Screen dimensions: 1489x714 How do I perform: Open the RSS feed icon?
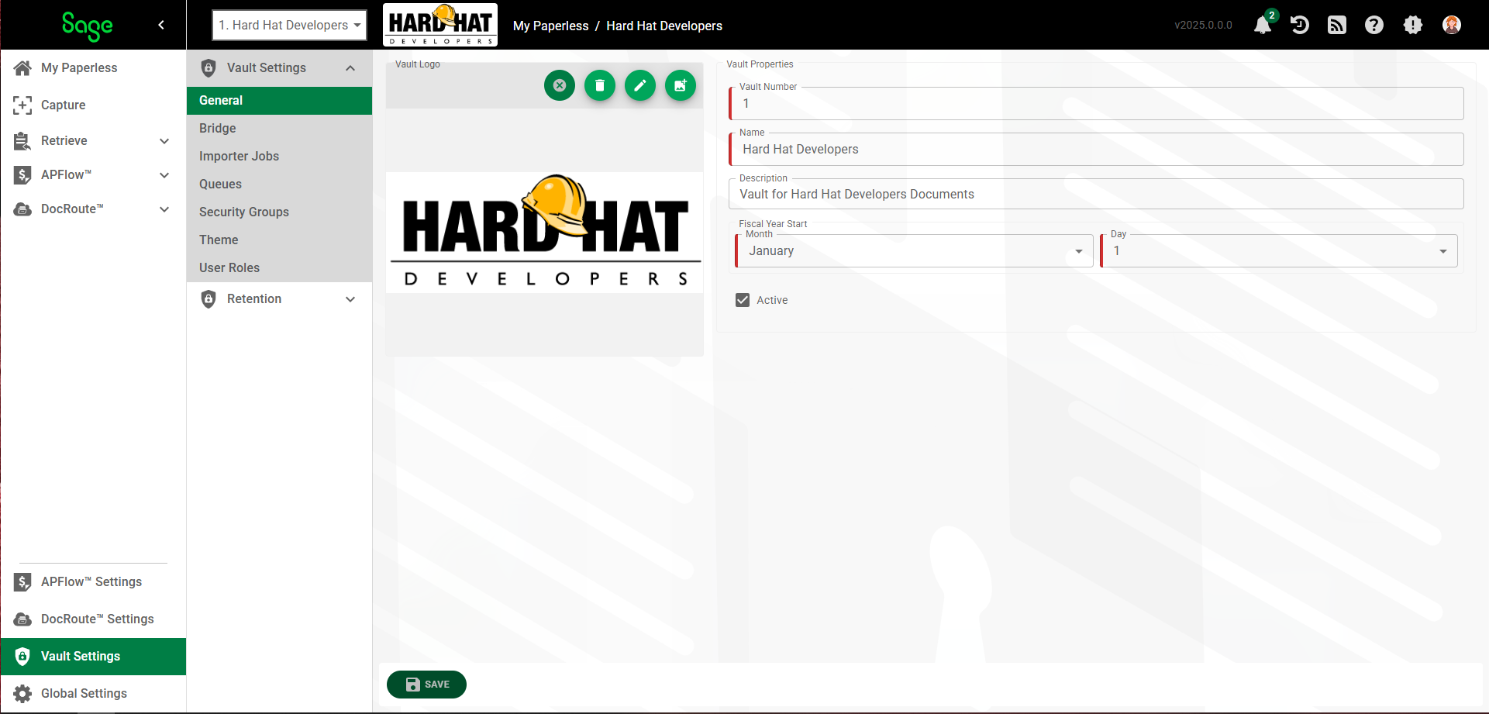pos(1337,25)
